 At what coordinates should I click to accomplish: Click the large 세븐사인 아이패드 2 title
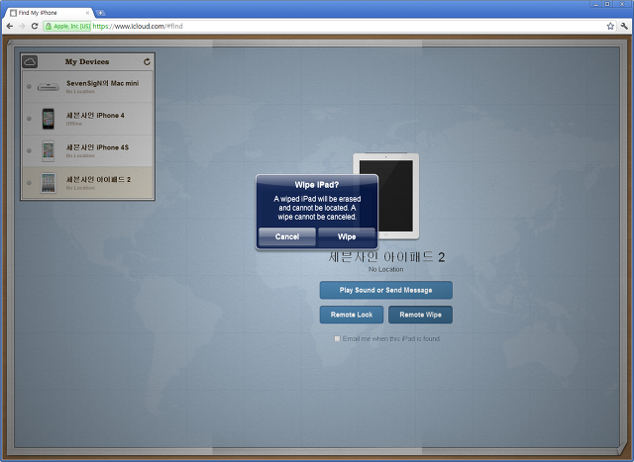point(386,257)
